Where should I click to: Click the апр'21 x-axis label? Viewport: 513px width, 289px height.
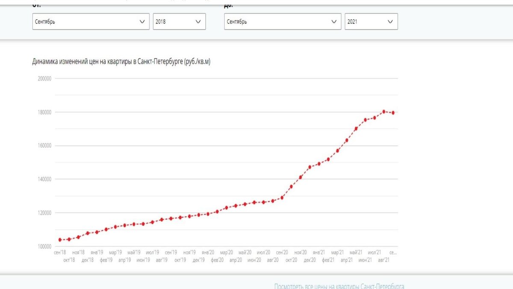pos(347,260)
